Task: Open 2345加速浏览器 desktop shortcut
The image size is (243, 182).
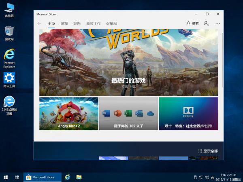Action: pos(9,106)
